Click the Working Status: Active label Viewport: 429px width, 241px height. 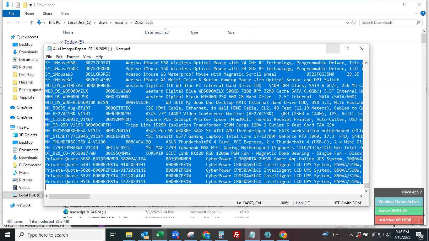coord(399,202)
